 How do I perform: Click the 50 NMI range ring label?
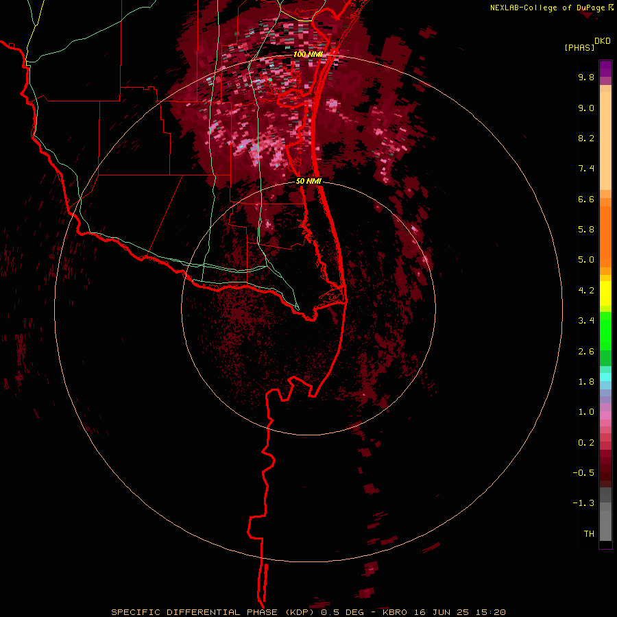309,181
